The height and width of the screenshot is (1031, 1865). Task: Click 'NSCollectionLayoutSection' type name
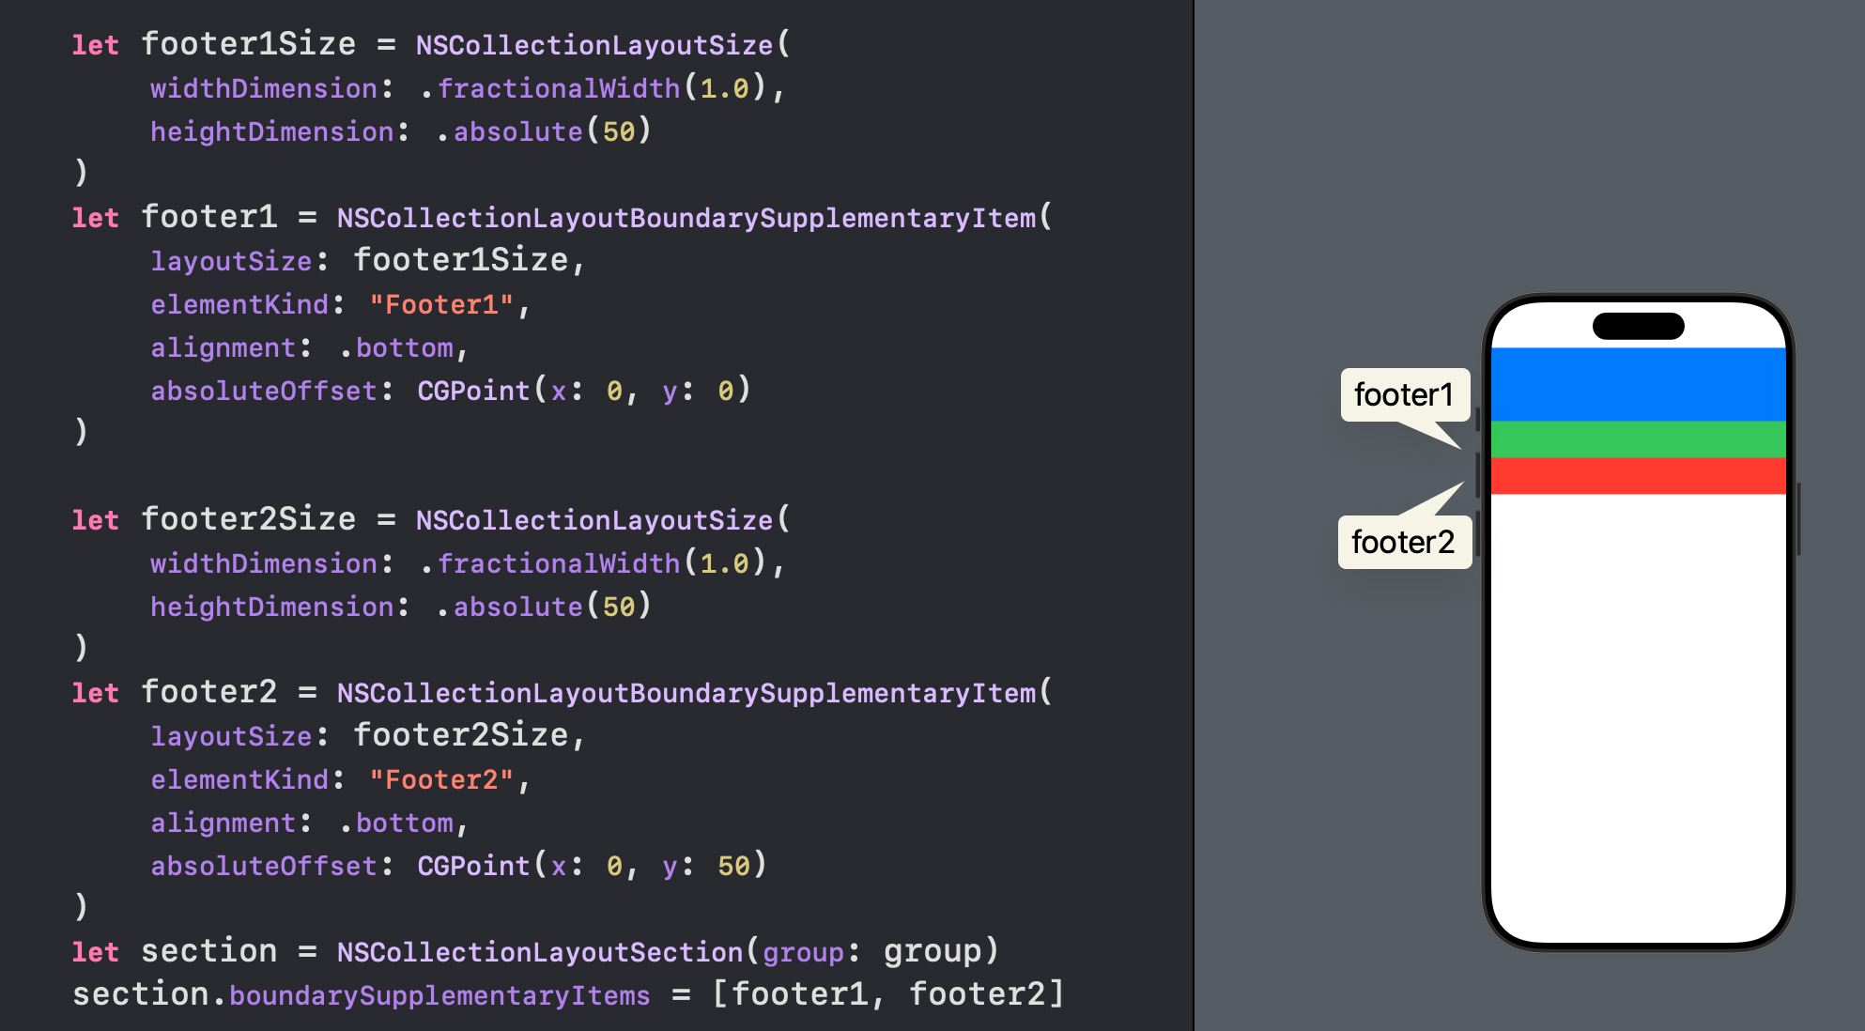pyautogui.click(x=541, y=952)
